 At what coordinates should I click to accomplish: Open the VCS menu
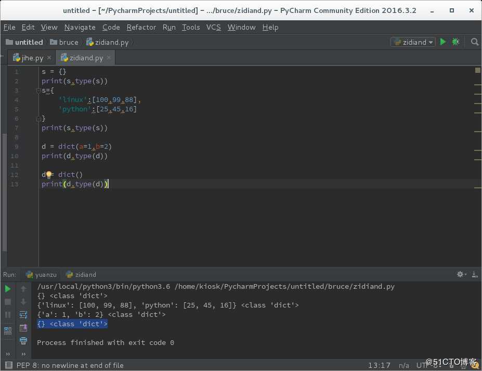[x=213, y=28]
